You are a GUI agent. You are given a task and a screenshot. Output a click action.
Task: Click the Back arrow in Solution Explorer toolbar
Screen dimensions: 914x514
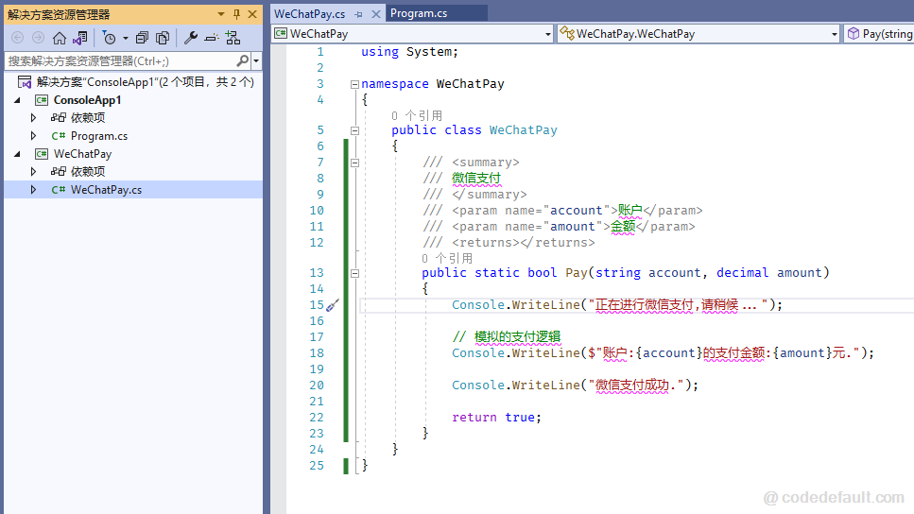[x=18, y=38]
